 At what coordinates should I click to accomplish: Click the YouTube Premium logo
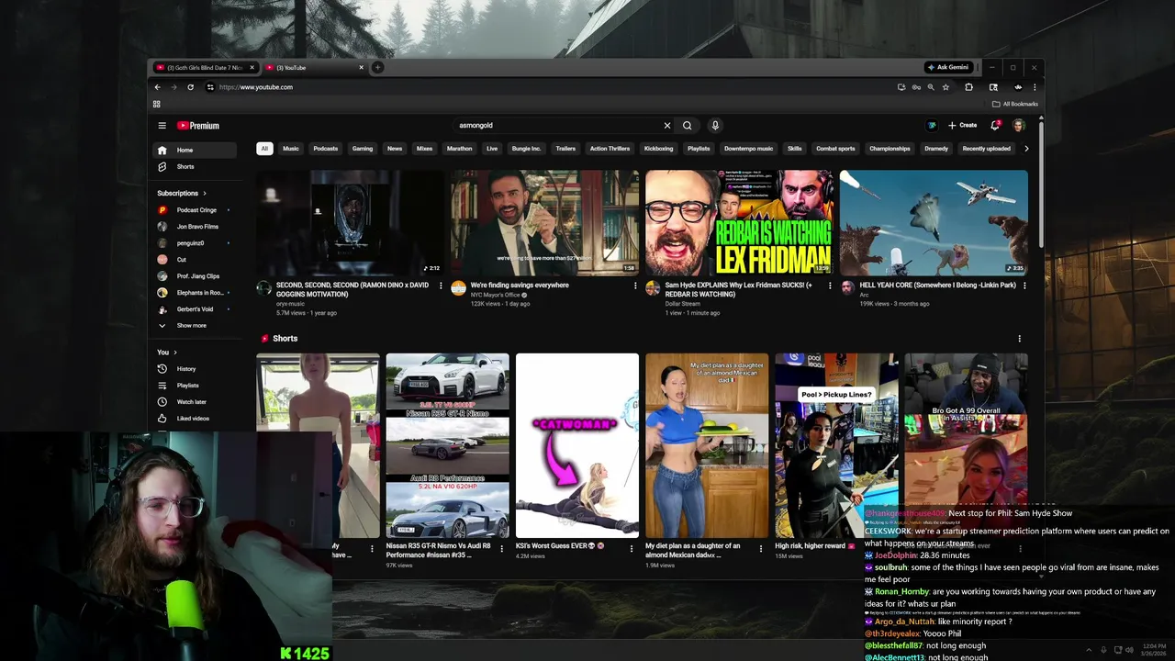point(198,126)
